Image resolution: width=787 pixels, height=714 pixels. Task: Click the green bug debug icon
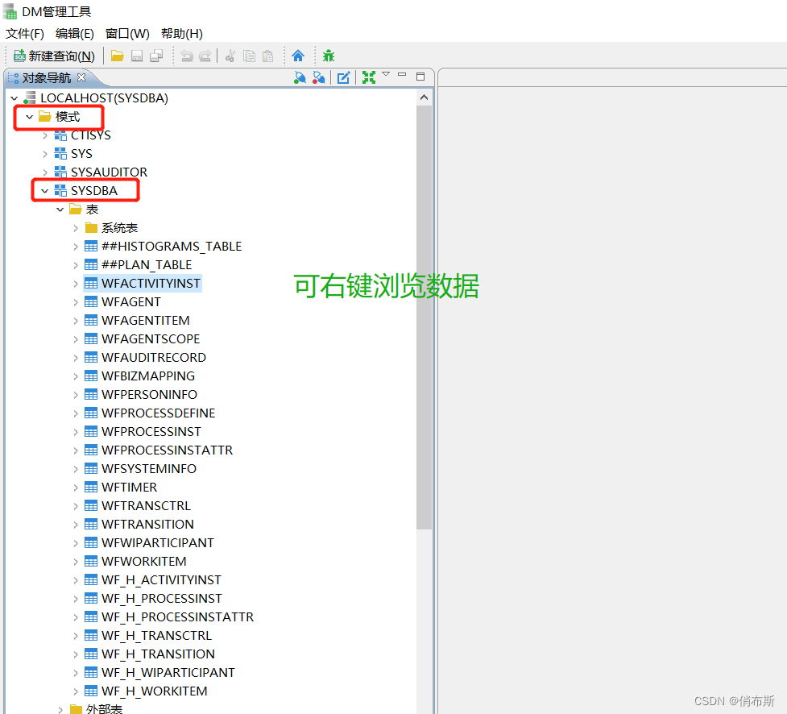(329, 56)
